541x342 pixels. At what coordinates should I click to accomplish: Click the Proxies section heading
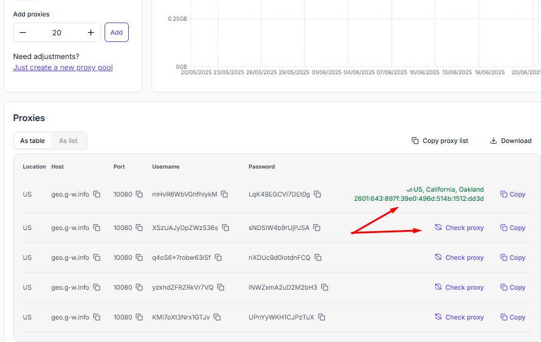coord(29,118)
